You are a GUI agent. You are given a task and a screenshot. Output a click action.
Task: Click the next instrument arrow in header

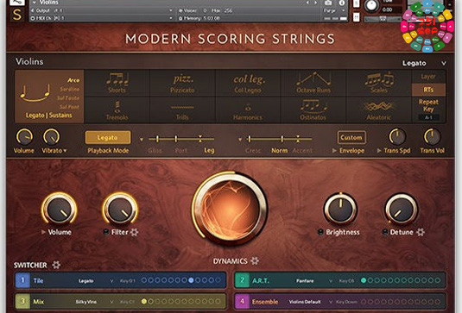click(x=316, y=3)
